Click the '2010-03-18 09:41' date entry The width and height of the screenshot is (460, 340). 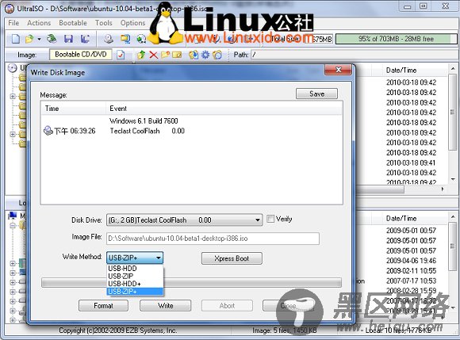click(x=411, y=162)
